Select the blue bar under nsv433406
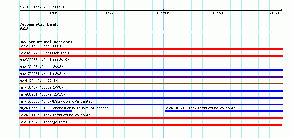Screen dimensions: 292x138 pos(151,70)
